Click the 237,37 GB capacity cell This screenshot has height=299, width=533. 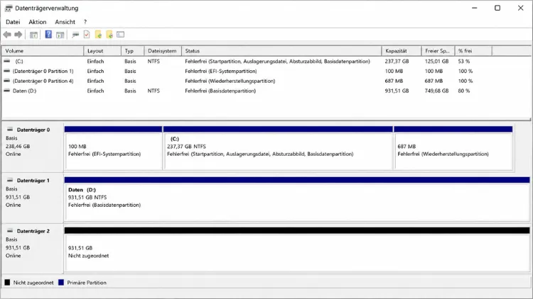pyautogui.click(x=397, y=62)
